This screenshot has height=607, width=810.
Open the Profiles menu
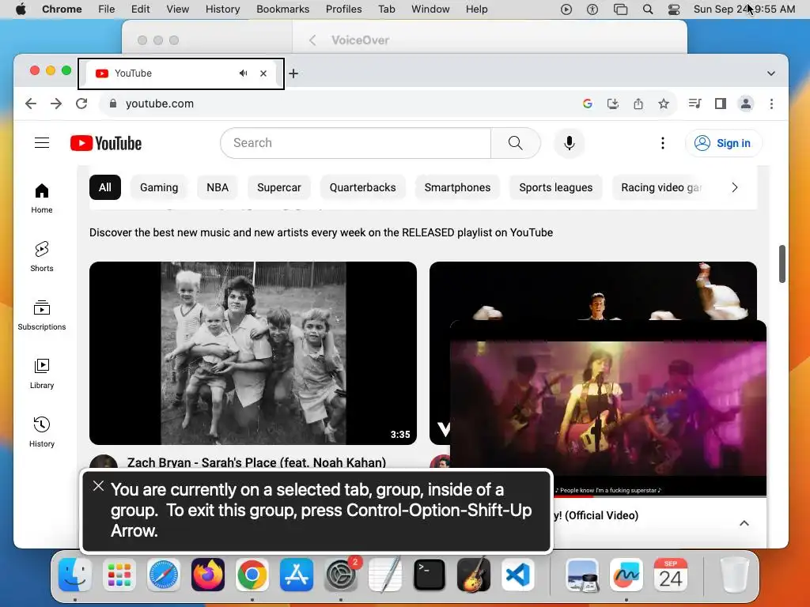343,9
